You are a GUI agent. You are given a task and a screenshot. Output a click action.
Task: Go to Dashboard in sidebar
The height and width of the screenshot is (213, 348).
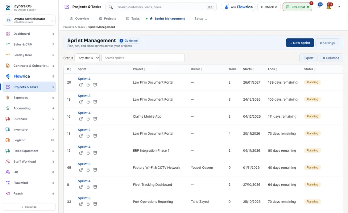29,34
